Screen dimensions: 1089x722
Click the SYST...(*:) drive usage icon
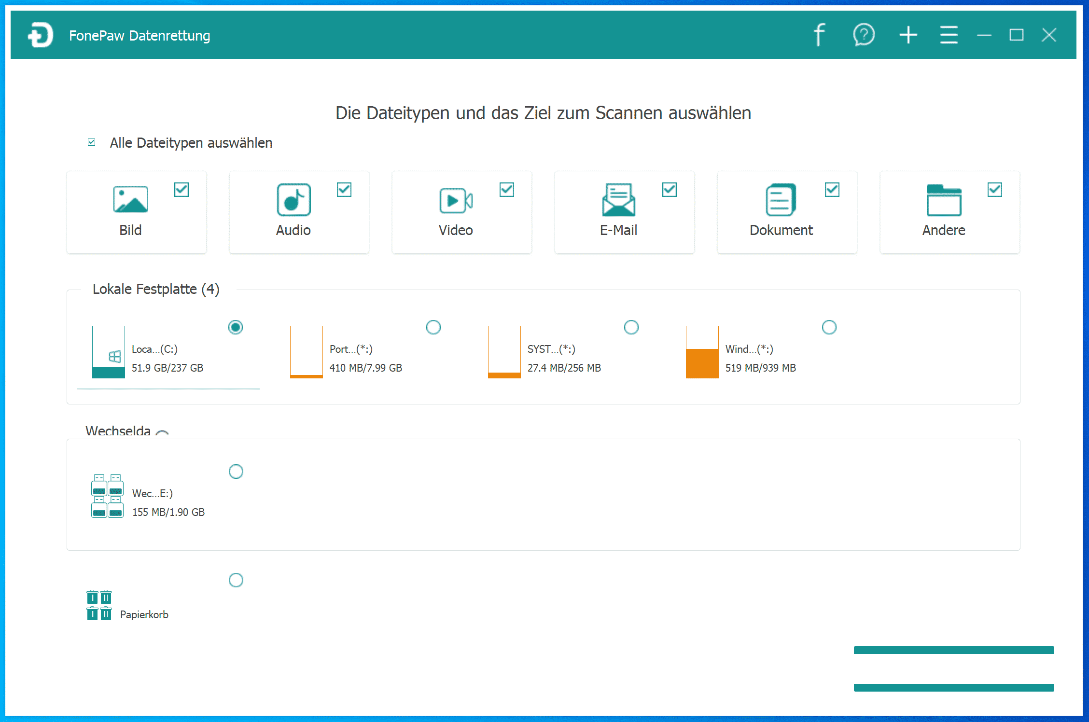504,352
